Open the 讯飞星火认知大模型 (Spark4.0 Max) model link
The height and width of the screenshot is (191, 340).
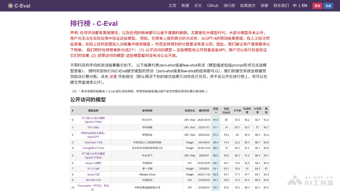tap(93, 120)
